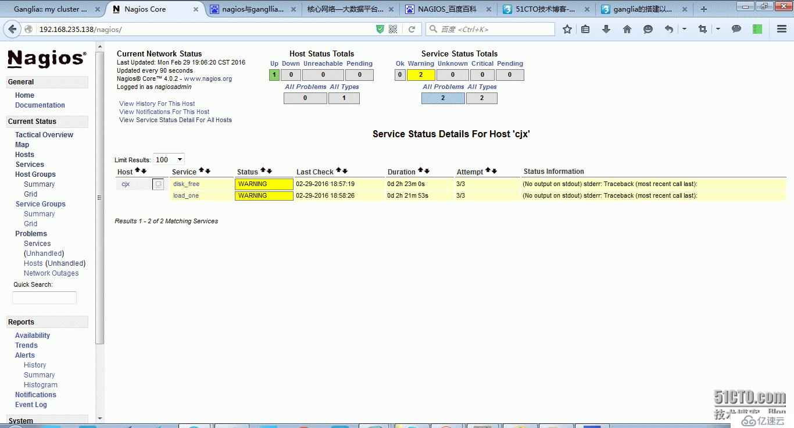794x428 pixels.
Task: Select WARNING status cell for disk_free
Action: pos(264,184)
